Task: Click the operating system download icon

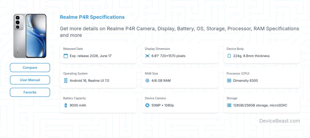Action: (x=66, y=81)
